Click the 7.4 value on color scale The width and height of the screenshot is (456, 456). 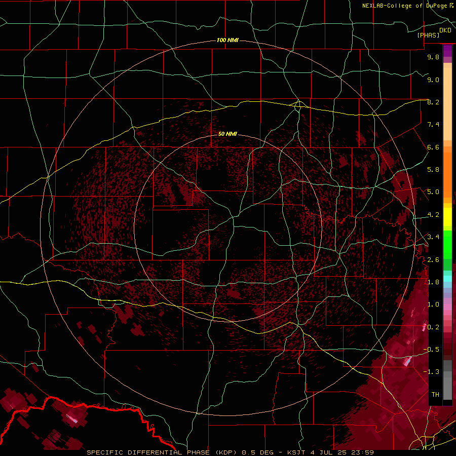click(433, 125)
